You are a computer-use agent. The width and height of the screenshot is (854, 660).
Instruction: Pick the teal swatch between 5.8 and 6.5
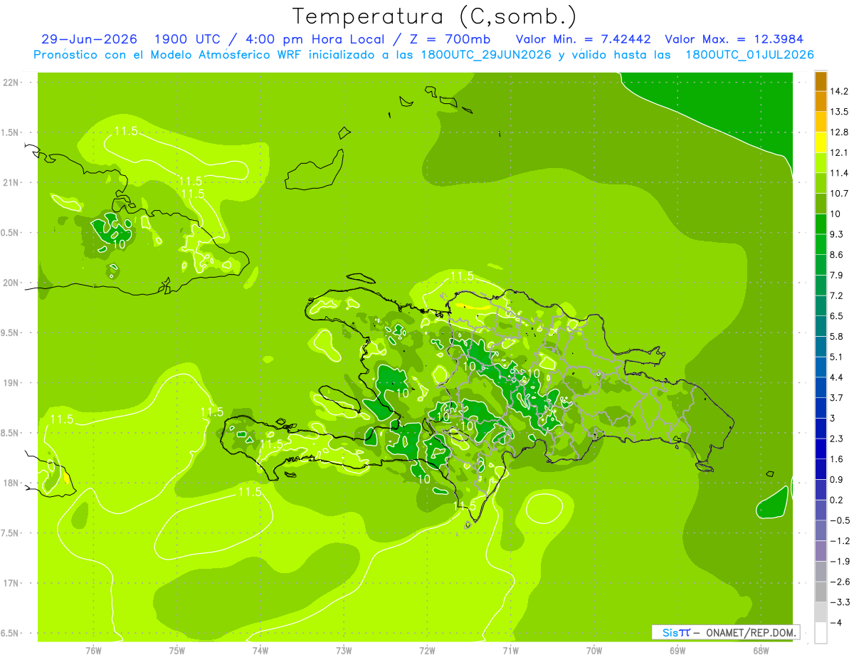click(x=821, y=325)
